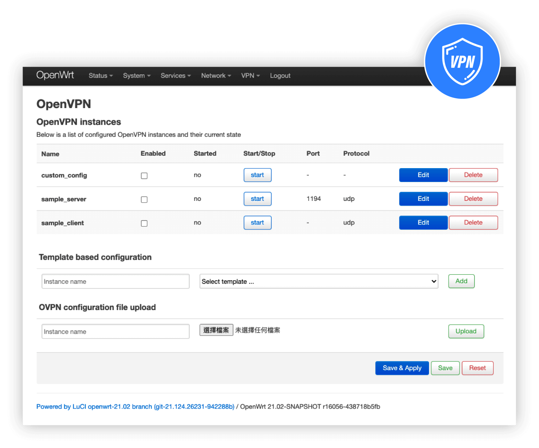Viewport: 539px width, 448px height.
Task: Click the Protocol column header
Action: [356, 154]
